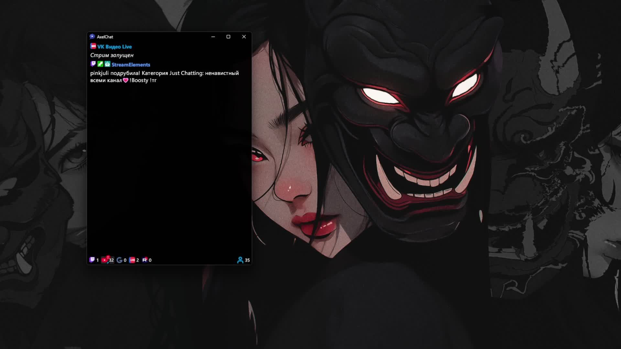Click the Twitch viewer counter icon
The width and height of the screenshot is (621, 349).
pyautogui.click(x=92, y=260)
